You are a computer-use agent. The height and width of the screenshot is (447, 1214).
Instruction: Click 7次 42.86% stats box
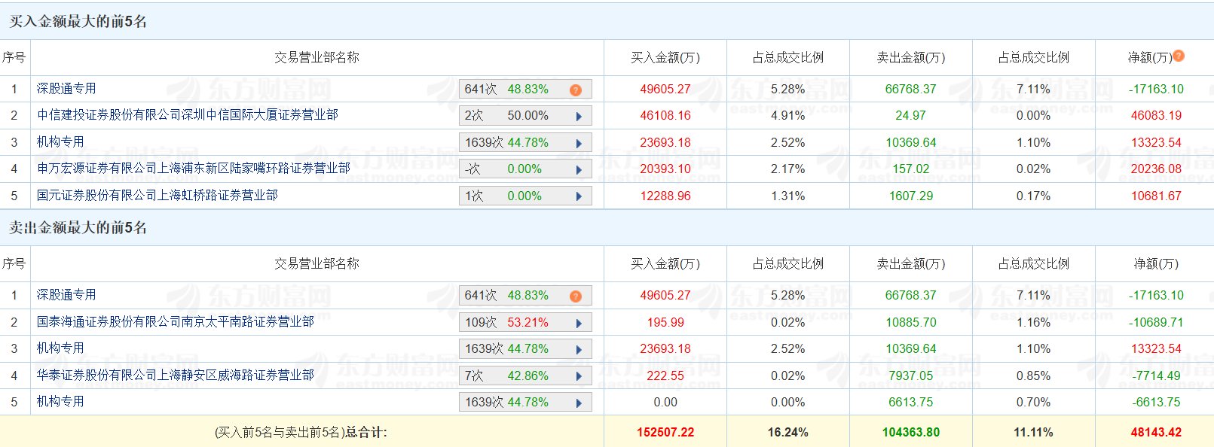pos(525,376)
